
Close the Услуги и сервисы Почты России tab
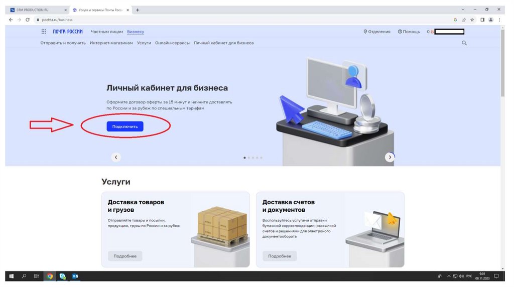pyautogui.click(x=128, y=10)
